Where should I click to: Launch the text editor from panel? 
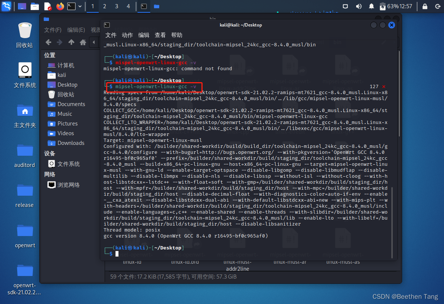[47, 6]
